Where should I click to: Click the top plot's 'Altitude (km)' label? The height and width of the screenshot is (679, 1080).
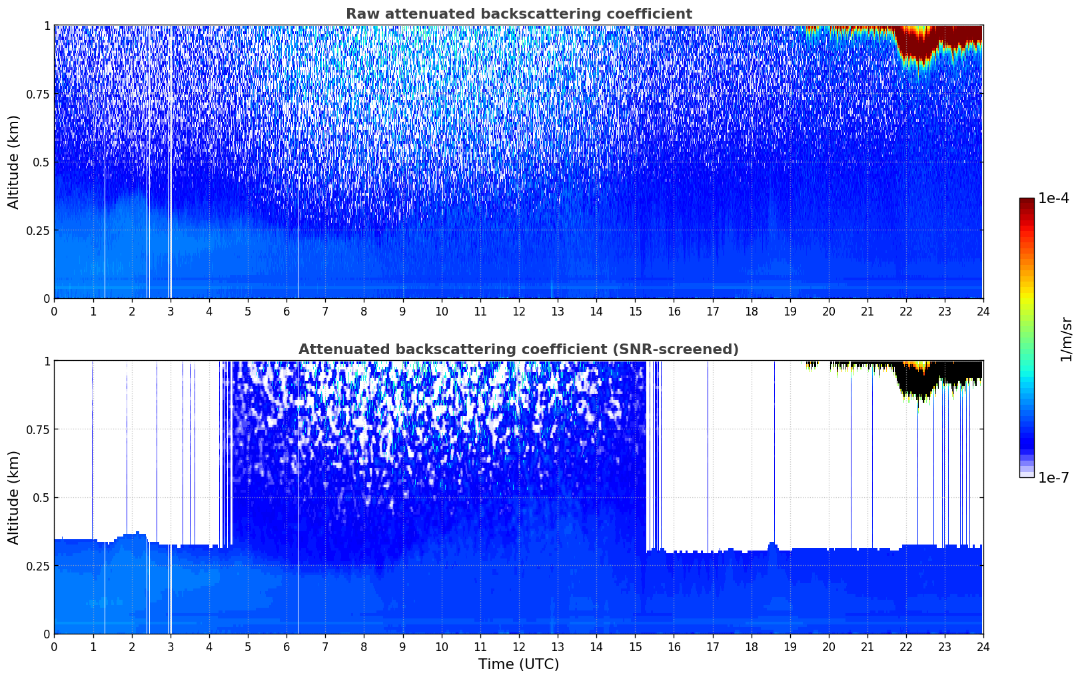coord(14,162)
